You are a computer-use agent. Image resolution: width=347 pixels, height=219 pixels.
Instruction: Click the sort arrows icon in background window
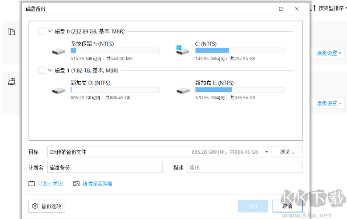tap(313, 8)
